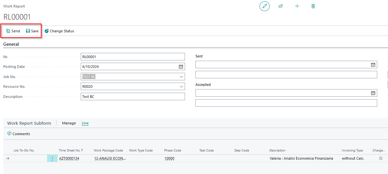Click the row selector arrow
The height and width of the screenshot is (174, 388).
[x=8, y=158]
